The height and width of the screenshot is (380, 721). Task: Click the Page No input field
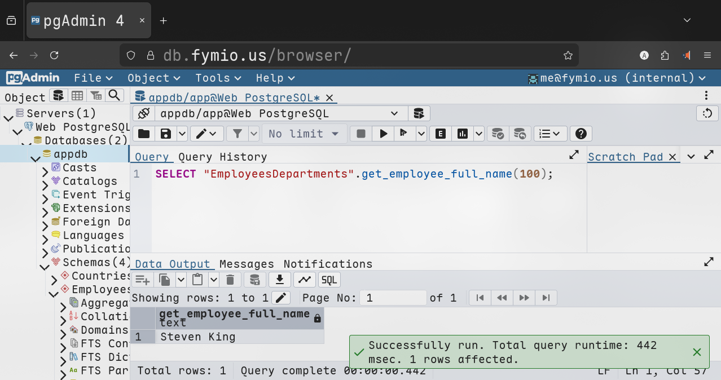[x=393, y=298]
